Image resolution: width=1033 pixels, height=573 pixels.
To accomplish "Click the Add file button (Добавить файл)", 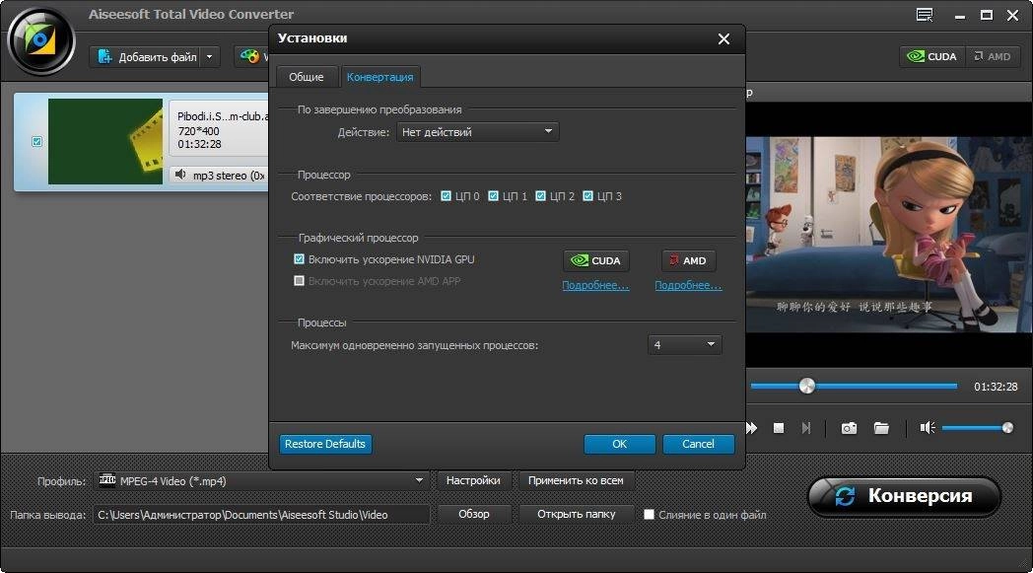I will (x=147, y=56).
